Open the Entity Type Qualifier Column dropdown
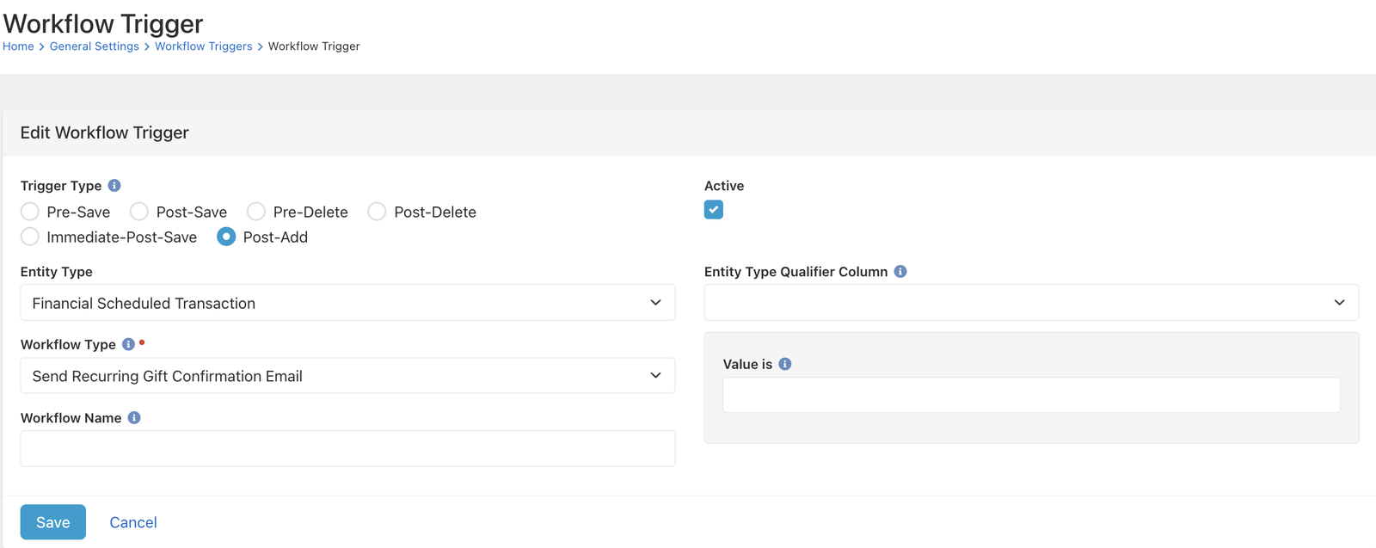Viewport: 1376px width, 548px height. [1031, 303]
